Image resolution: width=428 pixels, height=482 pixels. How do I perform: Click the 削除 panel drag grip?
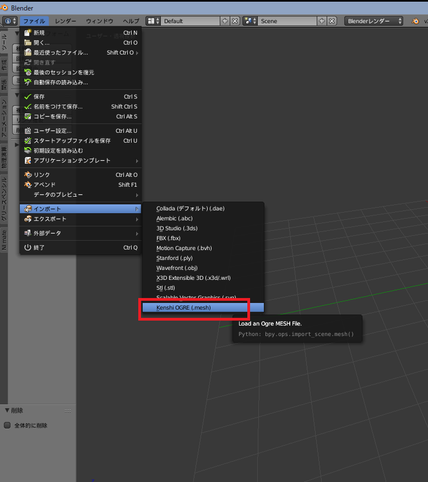coord(68,411)
